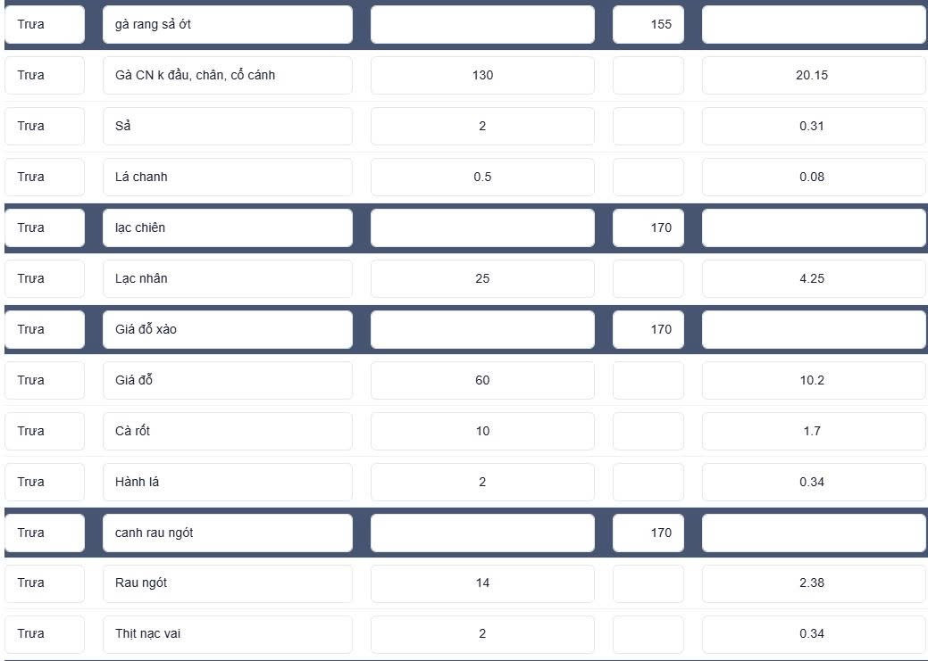Click the 4.25 total for Lạc nhân

tap(814, 278)
